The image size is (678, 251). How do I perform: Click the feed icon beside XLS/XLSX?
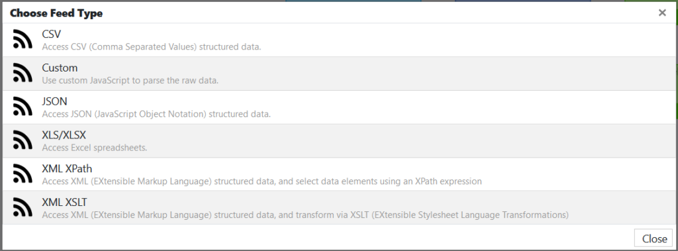tap(23, 140)
